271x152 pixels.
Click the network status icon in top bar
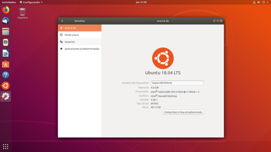[x=254, y=2]
